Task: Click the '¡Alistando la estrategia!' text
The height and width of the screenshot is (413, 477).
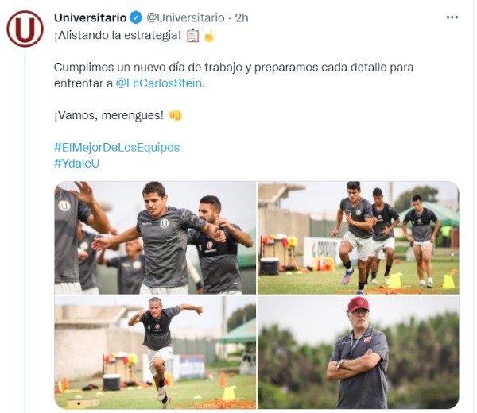Action: point(118,36)
